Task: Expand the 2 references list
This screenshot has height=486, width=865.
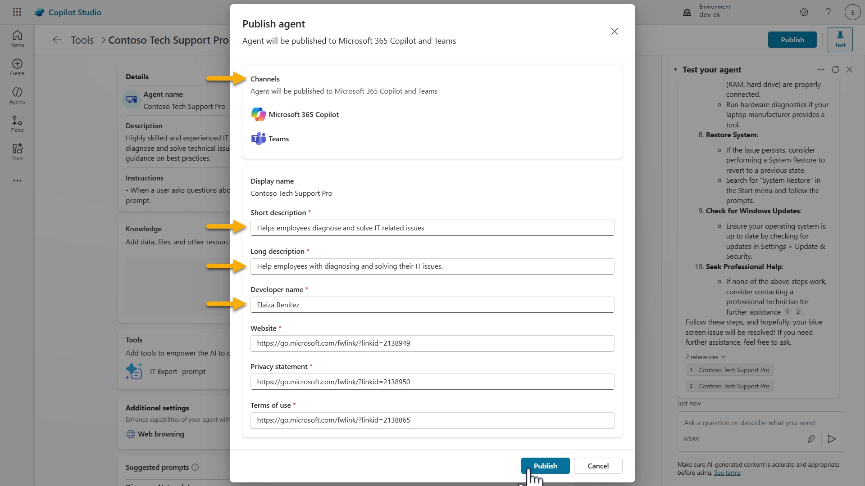Action: coord(706,357)
